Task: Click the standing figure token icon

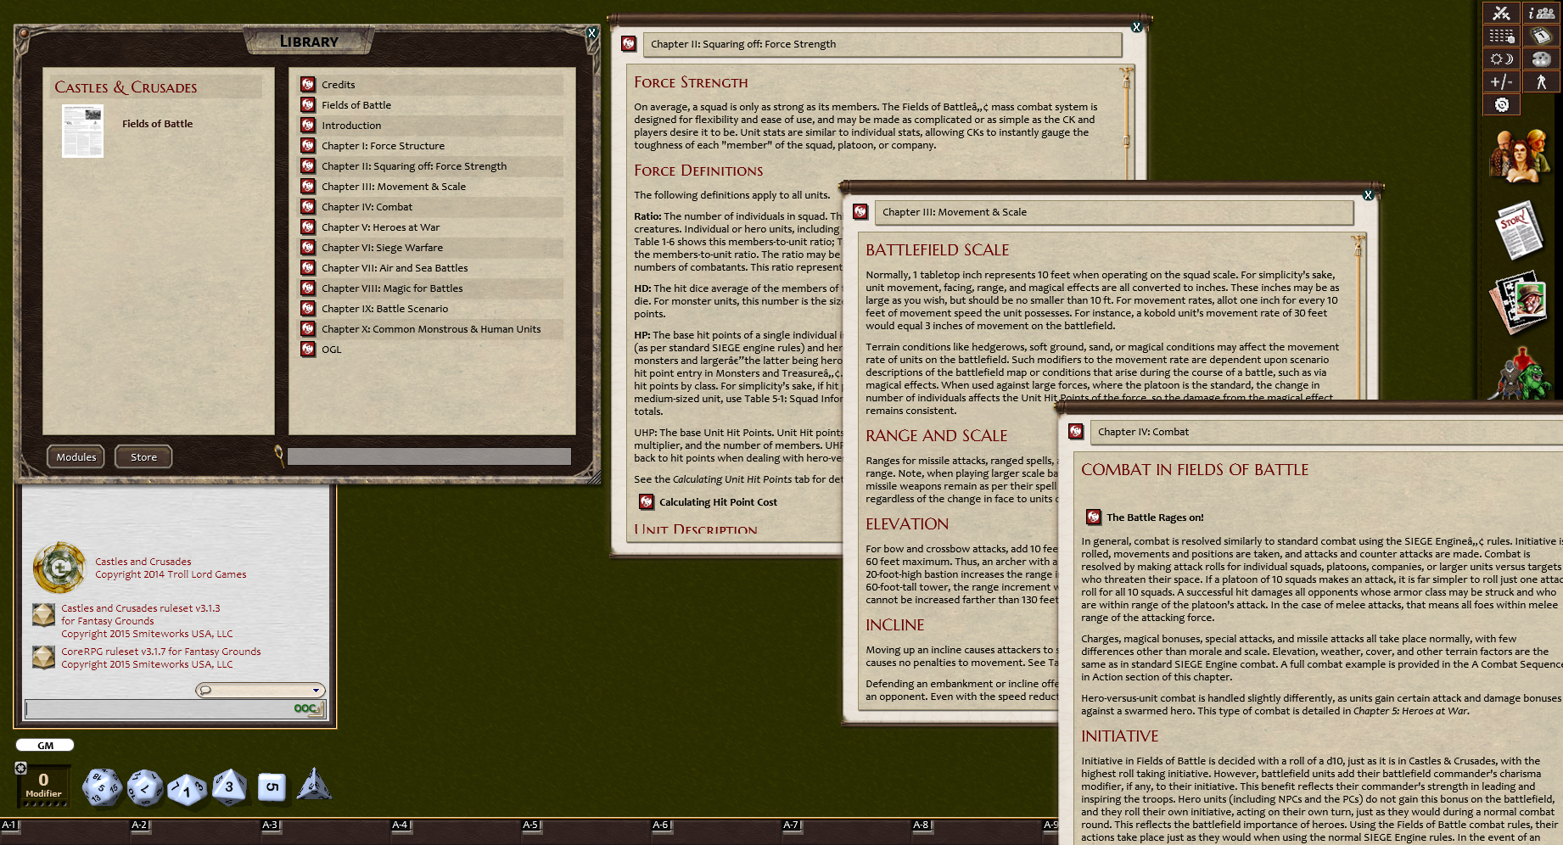Action: click(x=1541, y=81)
